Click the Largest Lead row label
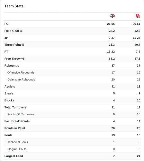144x161 pixels. (14, 156)
